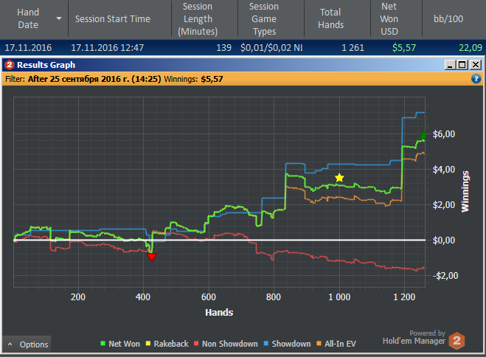The image size is (486, 357).
Task: Click the Hold'em Manager 2 logo in the title bar
Action: coord(10,65)
